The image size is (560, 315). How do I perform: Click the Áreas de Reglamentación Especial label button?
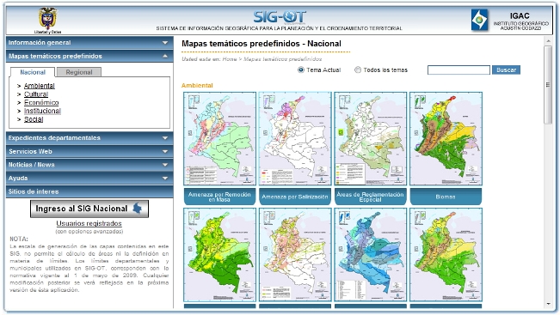(371, 197)
